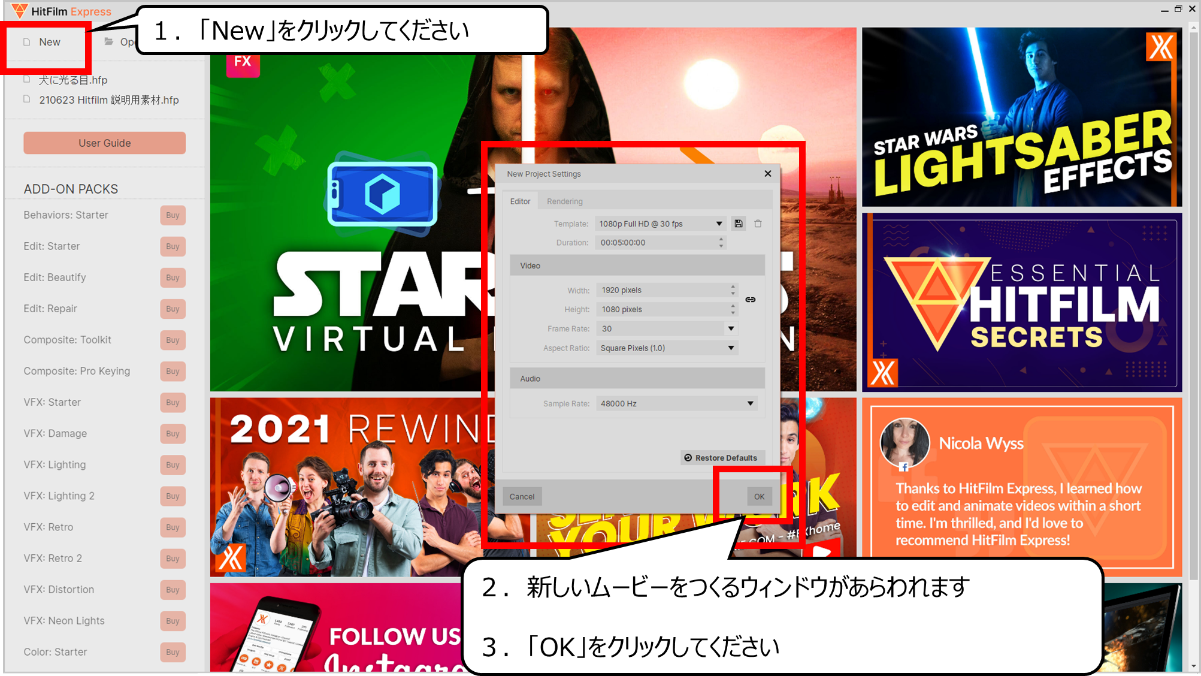Image resolution: width=1201 pixels, height=676 pixels.
Task: Buy the Edit: Repair pack
Action: (x=173, y=309)
